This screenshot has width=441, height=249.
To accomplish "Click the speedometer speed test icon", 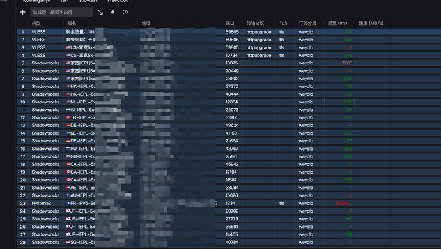I will (x=125, y=12).
